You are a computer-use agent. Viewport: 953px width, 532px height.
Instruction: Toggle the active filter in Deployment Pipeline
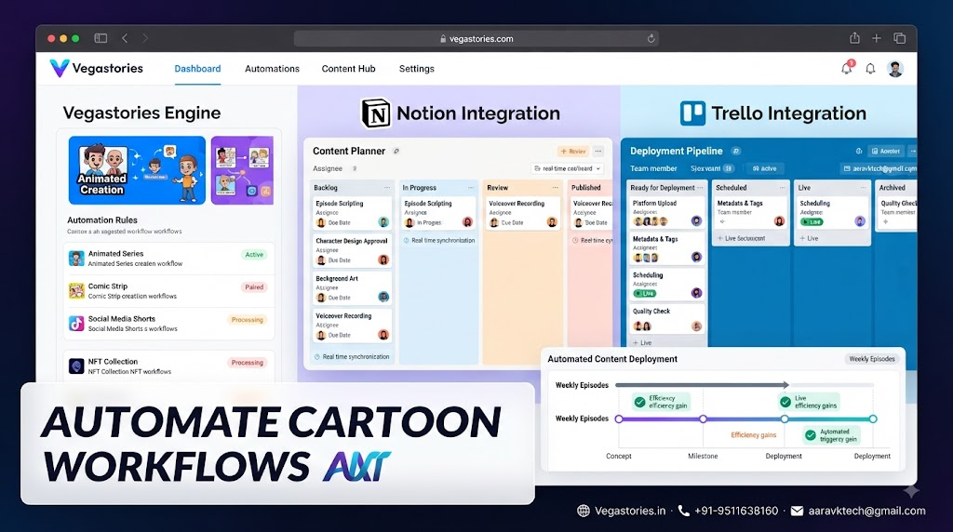764,168
